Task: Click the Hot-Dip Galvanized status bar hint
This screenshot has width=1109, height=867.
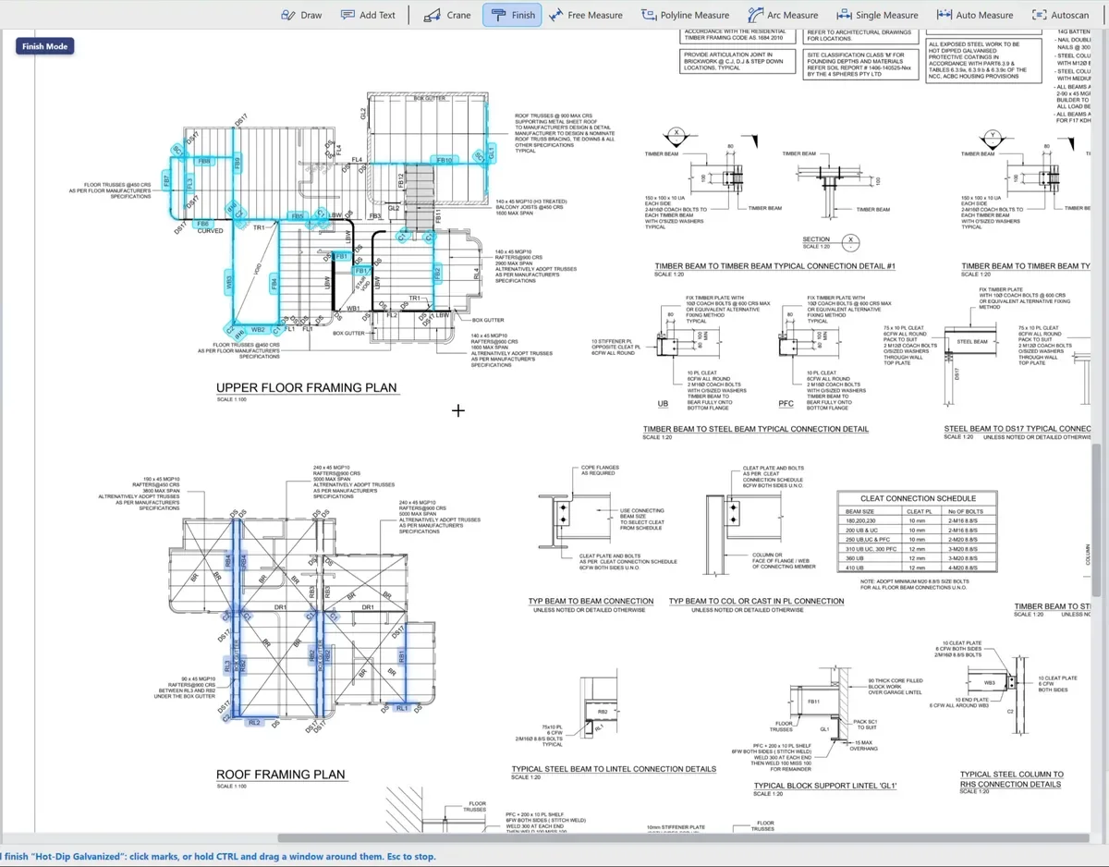Action: [x=218, y=857]
